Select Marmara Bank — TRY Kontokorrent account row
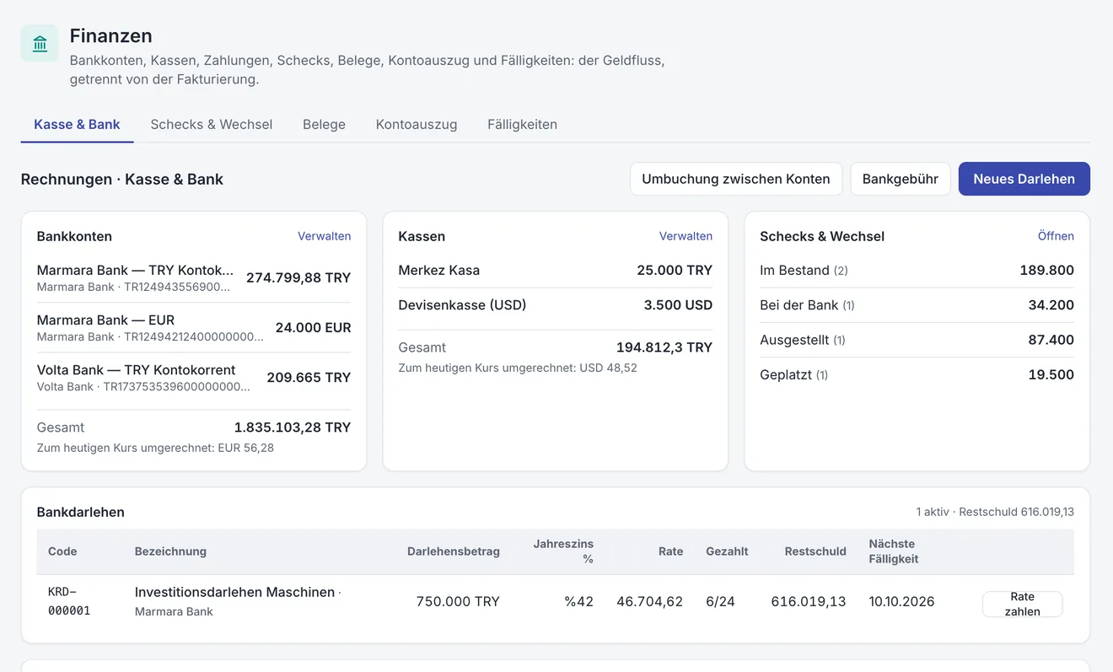Image resolution: width=1113 pixels, height=672 pixels. pyautogui.click(x=194, y=277)
